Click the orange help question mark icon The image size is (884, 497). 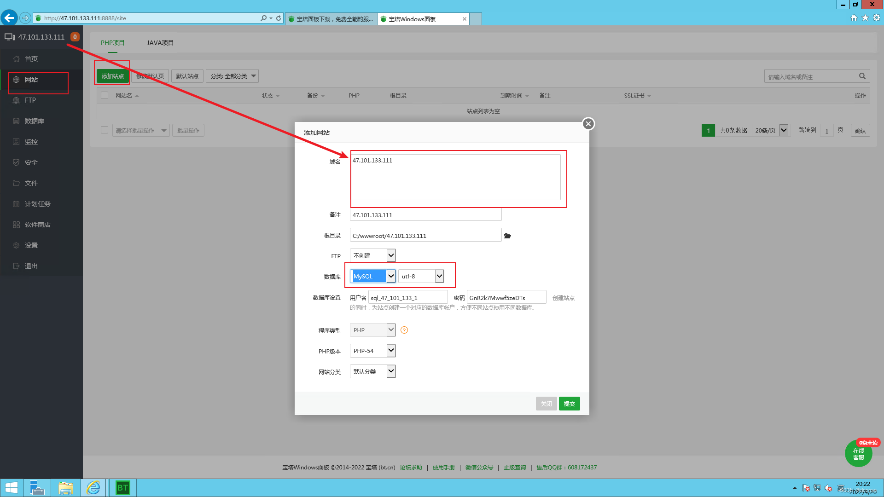404,330
